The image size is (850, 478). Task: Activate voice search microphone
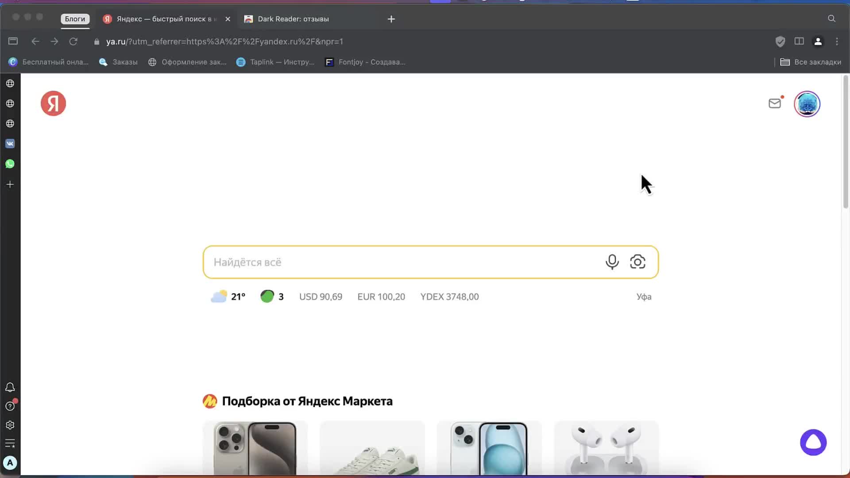point(612,262)
